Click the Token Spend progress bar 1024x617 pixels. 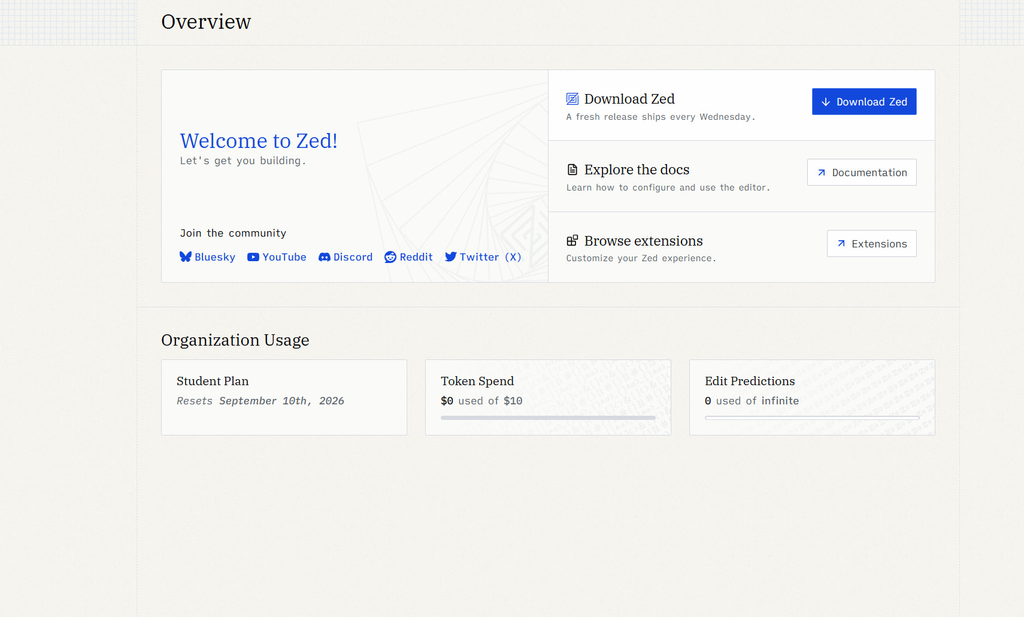click(x=548, y=418)
